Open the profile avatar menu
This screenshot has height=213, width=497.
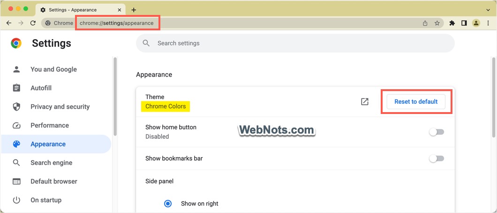click(x=476, y=23)
